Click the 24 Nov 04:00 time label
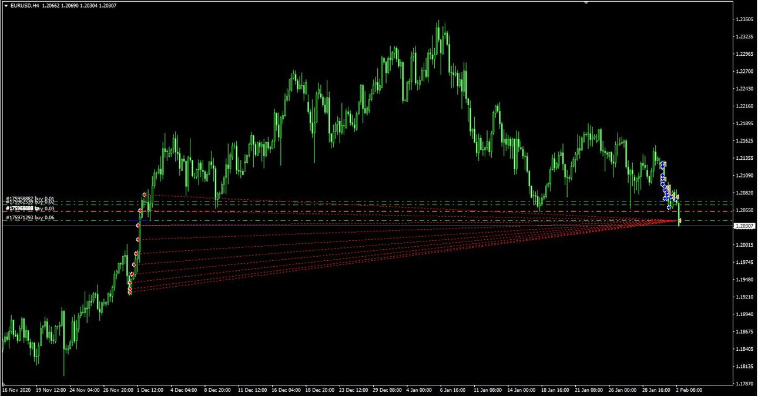 (x=85, y=390)
